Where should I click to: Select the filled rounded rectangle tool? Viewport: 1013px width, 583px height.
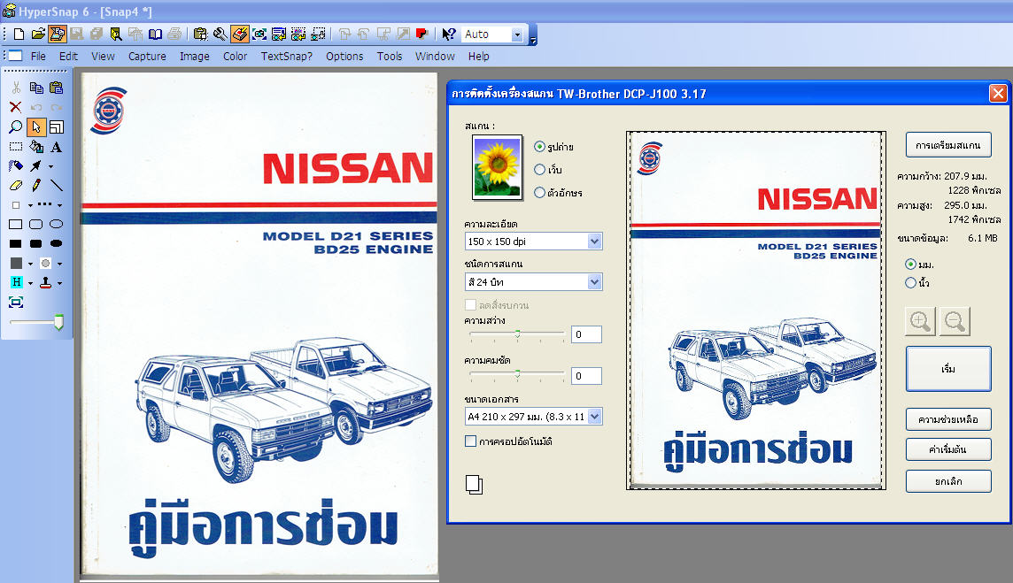click(x=36, y=243)
